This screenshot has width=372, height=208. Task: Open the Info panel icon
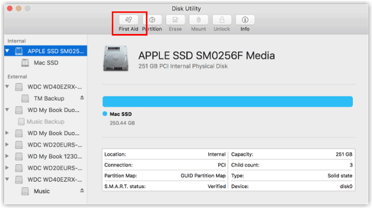coord(245,20)
